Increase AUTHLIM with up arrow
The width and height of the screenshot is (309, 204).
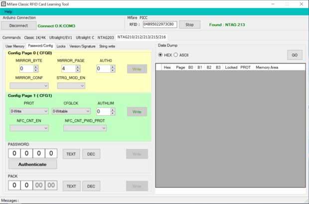113,110
